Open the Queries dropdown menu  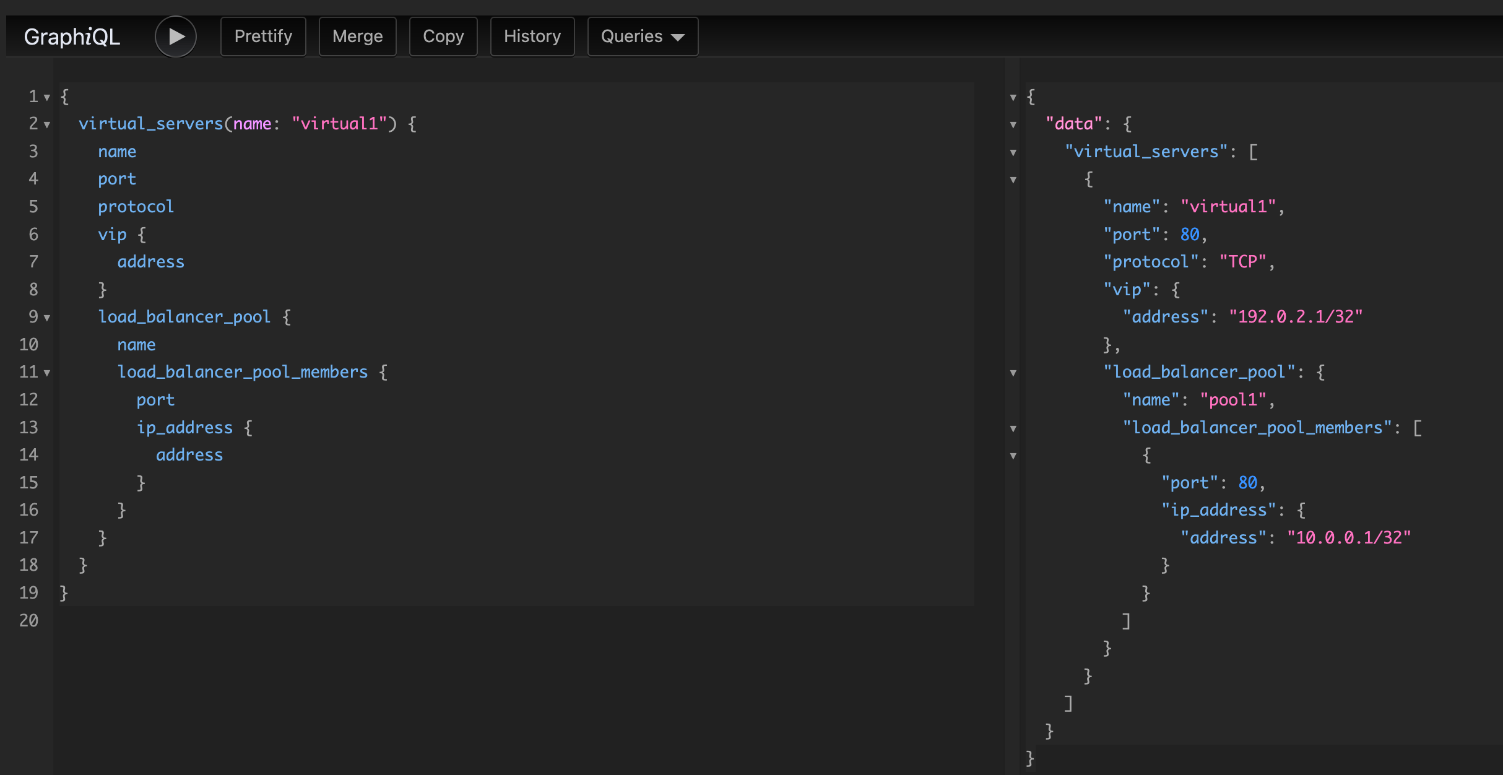click(x=642, y=37)
